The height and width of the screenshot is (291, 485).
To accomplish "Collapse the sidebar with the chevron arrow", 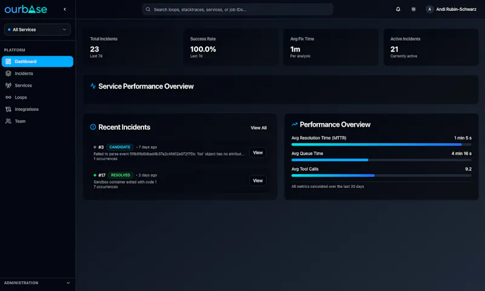I will 65,9.
